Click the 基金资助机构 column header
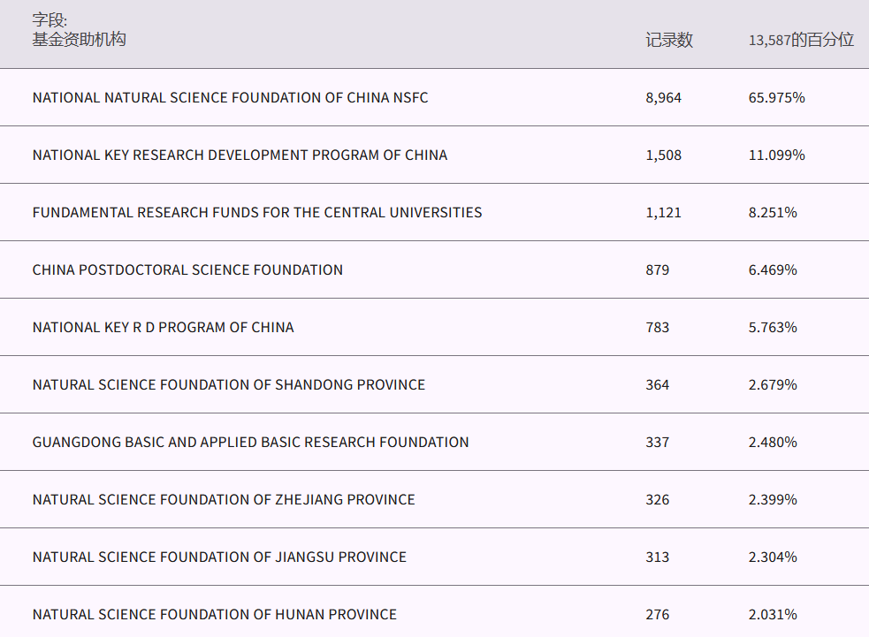The height and width of the screenshot is (637, 869). [x=79, y=40]
